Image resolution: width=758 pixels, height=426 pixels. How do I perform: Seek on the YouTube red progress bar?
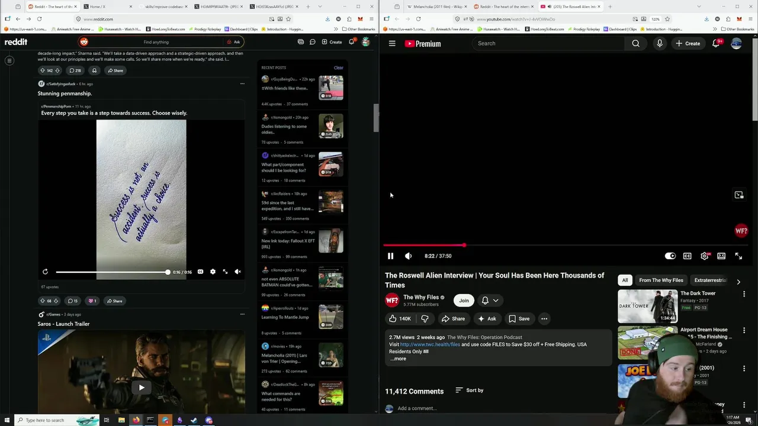[566, 245]
